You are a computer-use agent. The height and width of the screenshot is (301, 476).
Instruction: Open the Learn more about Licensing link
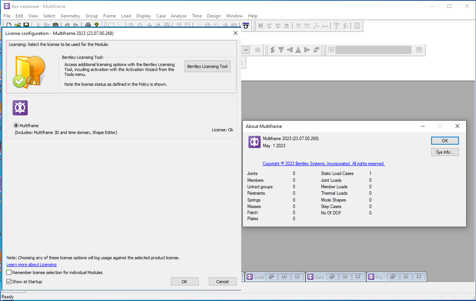(32, 265)
